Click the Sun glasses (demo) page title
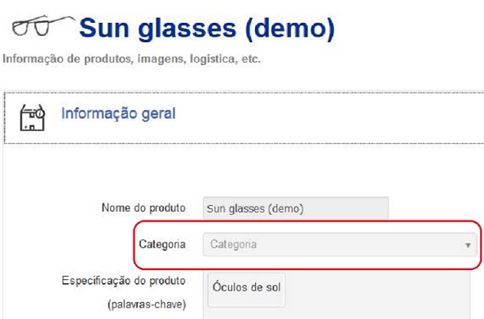The width and height of the screenshot is (484, 319). 207,28
